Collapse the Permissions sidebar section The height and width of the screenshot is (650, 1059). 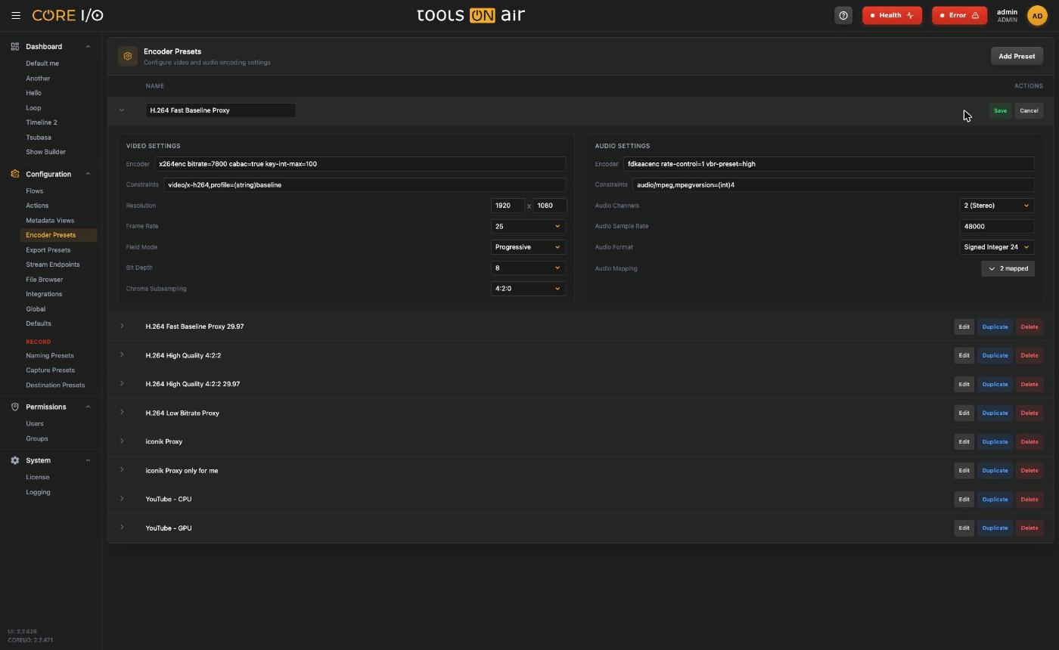coord(88,407)
